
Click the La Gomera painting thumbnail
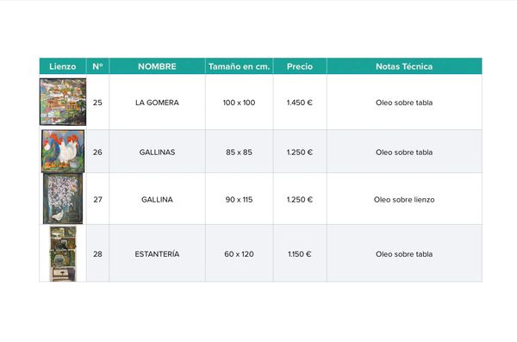(x=63, y=102)
